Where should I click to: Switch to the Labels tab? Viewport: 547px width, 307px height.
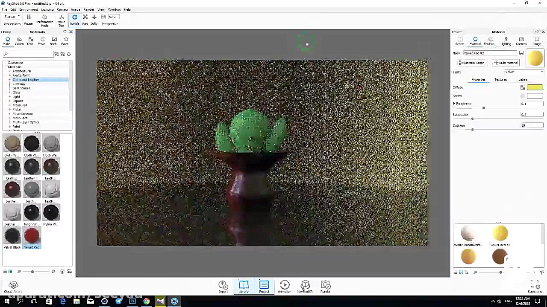(523, 79)
